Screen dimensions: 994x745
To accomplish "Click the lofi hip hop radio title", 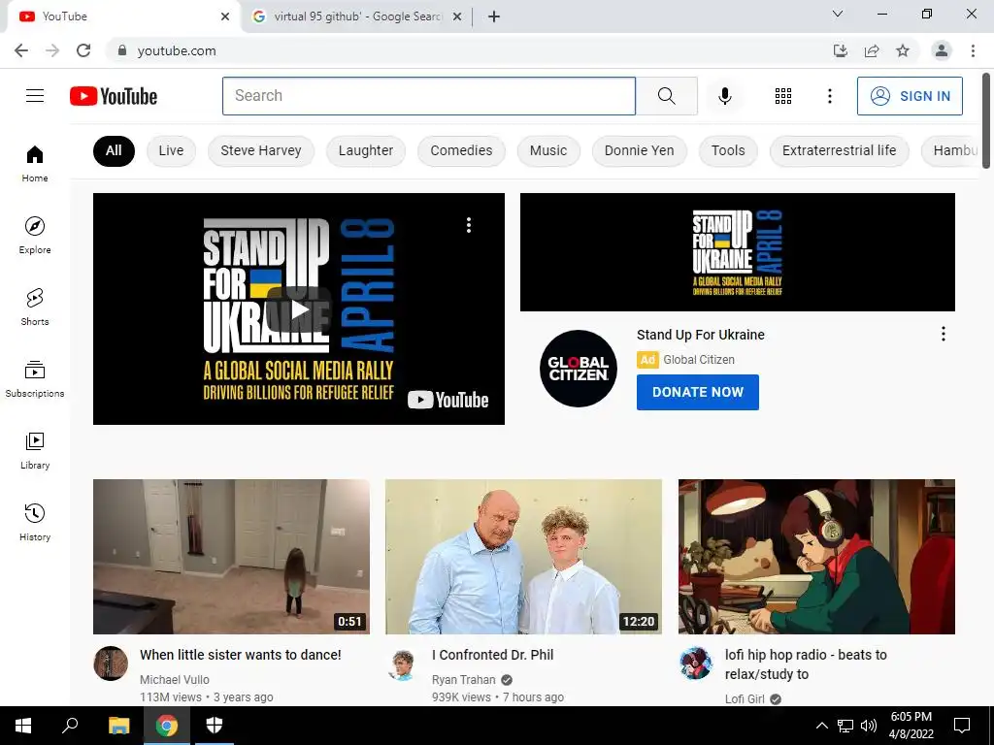I will click(806, 664).
